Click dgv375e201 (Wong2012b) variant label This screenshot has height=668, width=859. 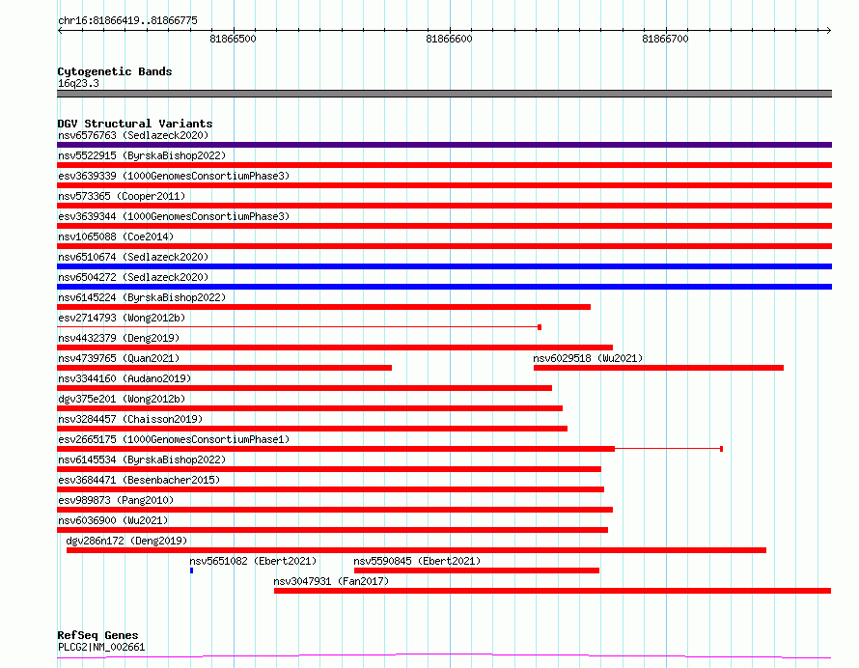pos(122,399)
